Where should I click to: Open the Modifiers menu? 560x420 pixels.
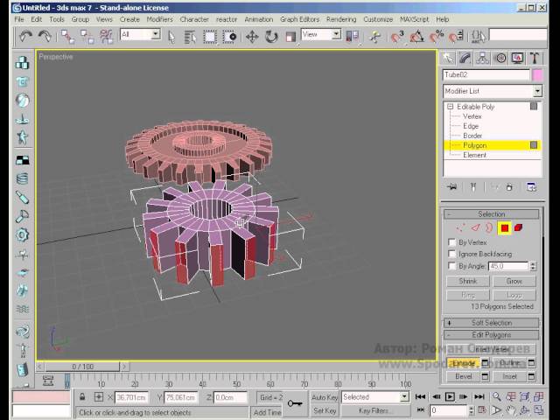(x=159, y=19)
